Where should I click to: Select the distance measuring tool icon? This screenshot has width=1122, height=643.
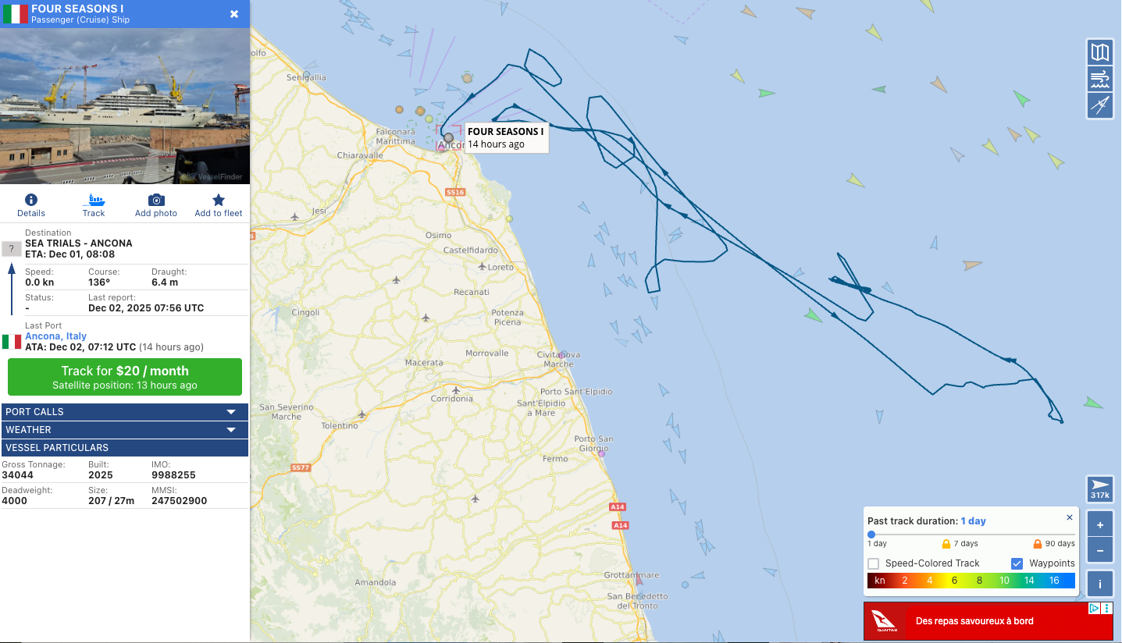(x=1100, y=105)
